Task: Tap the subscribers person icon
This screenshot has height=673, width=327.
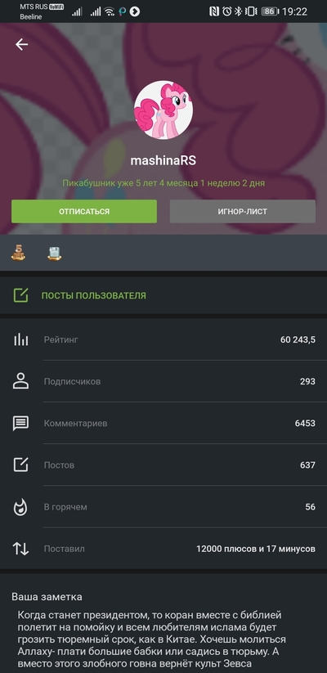Action: [20, 381]
